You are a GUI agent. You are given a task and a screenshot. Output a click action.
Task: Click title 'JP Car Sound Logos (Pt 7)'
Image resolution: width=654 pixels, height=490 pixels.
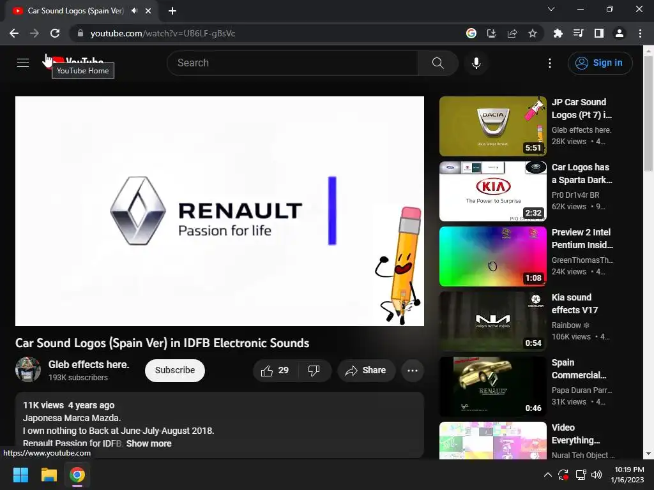click(x=581, y=108)
